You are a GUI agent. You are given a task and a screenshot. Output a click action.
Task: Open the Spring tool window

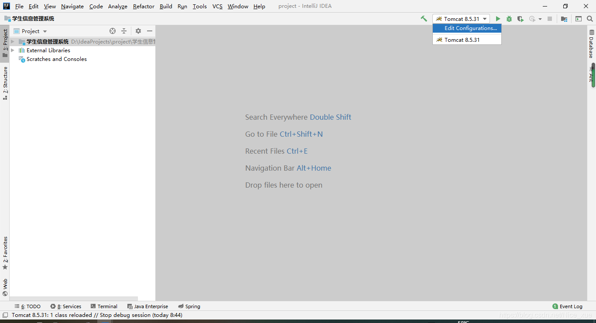tap(189, 306)
